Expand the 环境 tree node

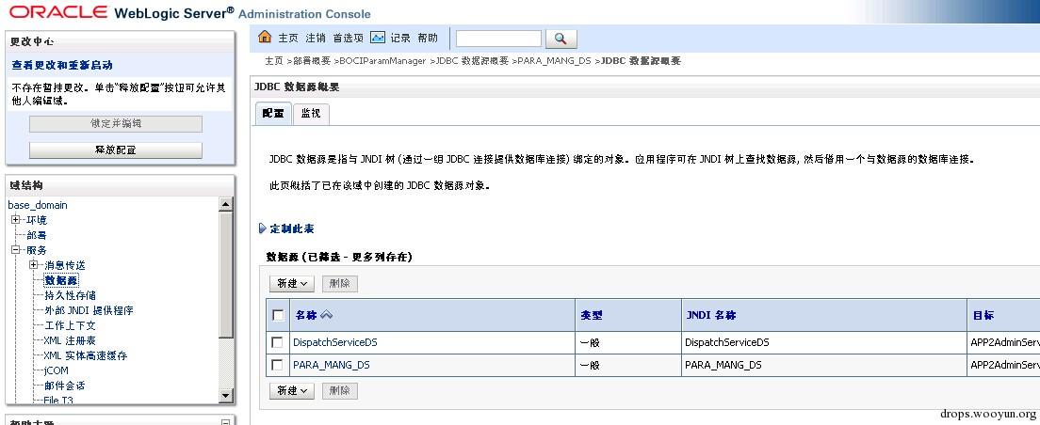(15, 220)
